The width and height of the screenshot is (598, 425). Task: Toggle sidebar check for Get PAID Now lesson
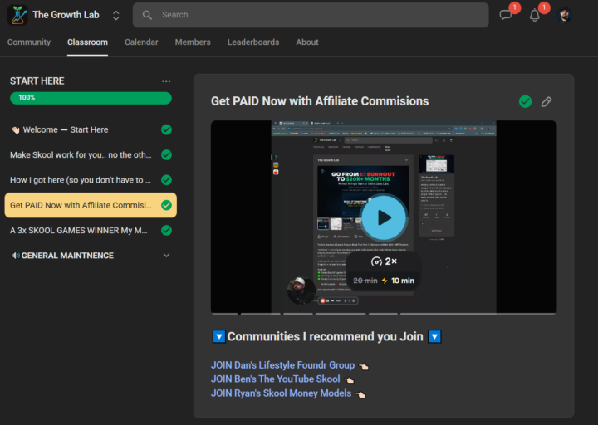[166, 205]
